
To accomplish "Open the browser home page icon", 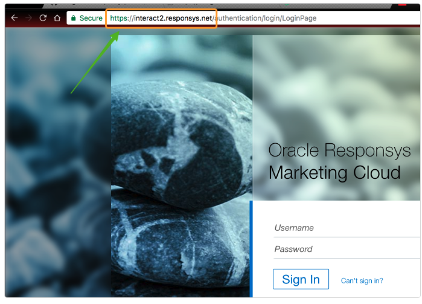I will (57, 18).
